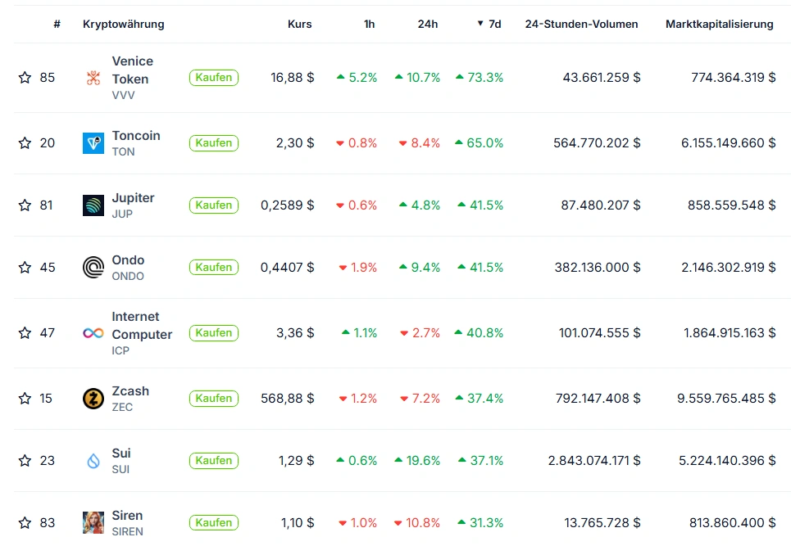The height and width of the screenshot is (546, 791).
Task: Toggle the Ondo favorite star
Action: point(25,268)
